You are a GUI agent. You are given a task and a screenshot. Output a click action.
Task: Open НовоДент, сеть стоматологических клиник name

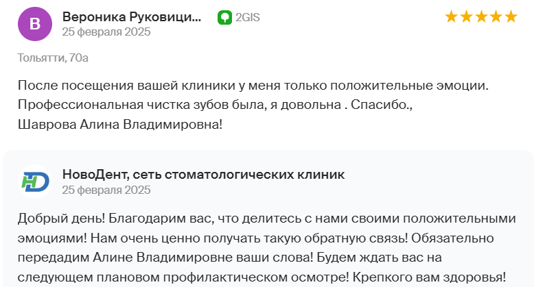[203, 175]
